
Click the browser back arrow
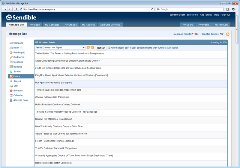[x=5, y=9]
